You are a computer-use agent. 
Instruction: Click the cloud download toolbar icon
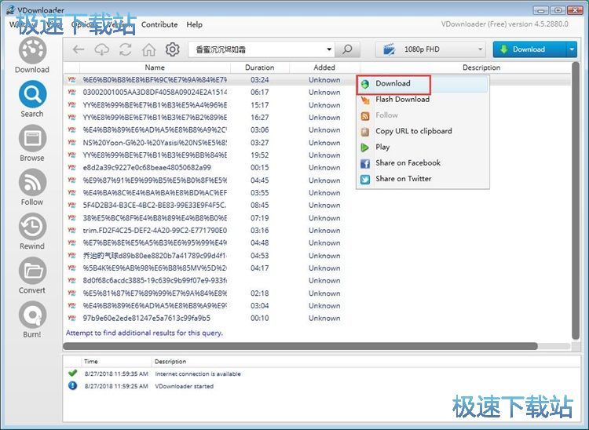click(x=102, y=49)
